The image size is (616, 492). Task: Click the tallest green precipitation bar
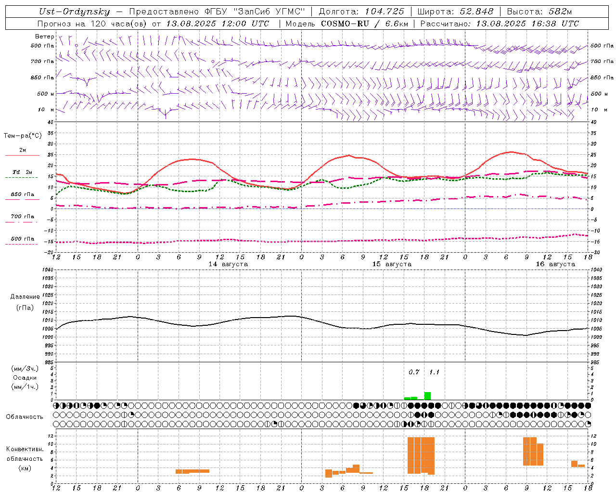(x=427, y=396)
